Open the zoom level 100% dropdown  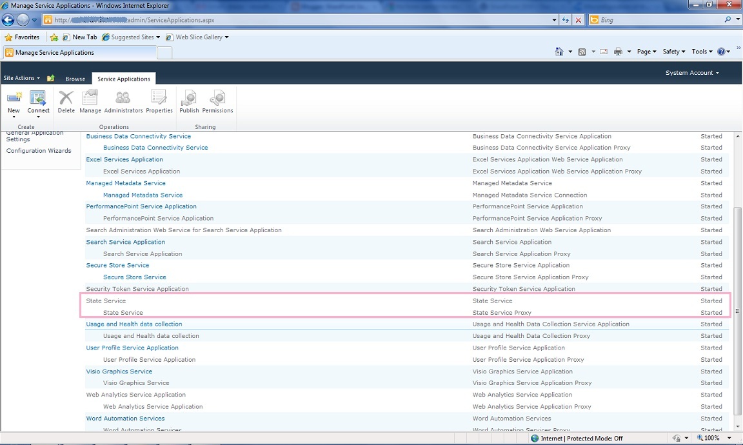click(x=729, y=439)
